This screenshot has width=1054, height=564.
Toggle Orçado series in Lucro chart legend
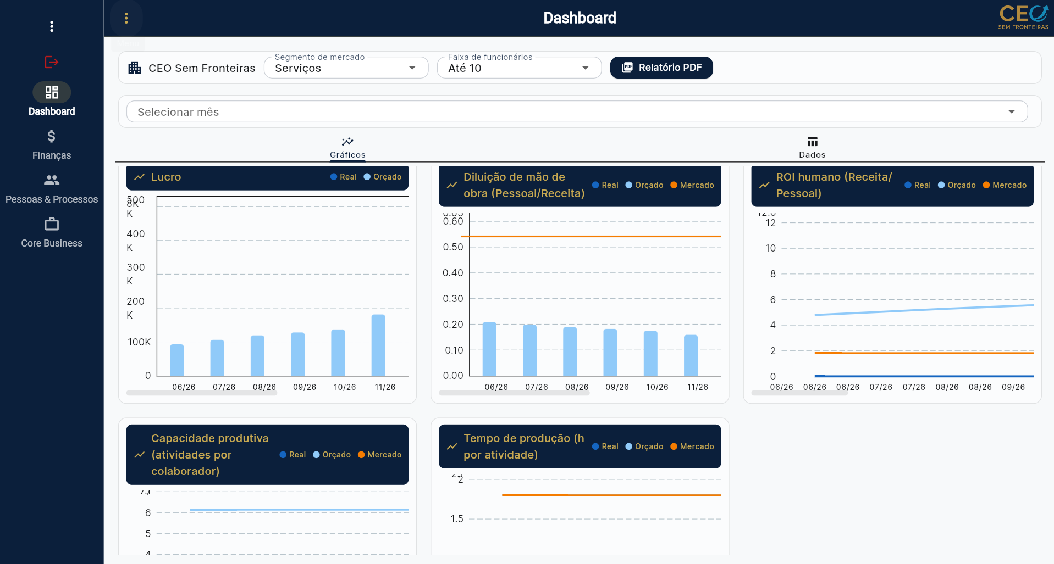pos(383,177)
